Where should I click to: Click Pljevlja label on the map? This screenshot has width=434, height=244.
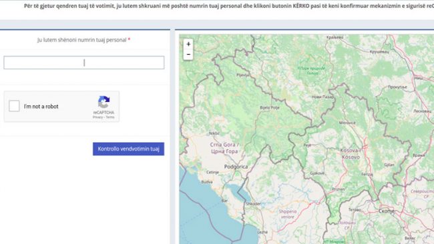coord(243,75)
